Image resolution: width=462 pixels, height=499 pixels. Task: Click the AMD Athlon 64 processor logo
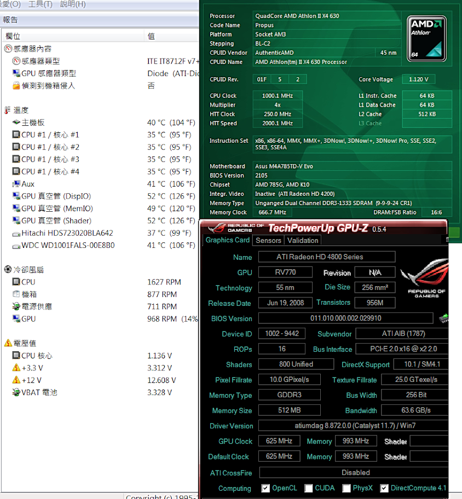click(426, 38)
